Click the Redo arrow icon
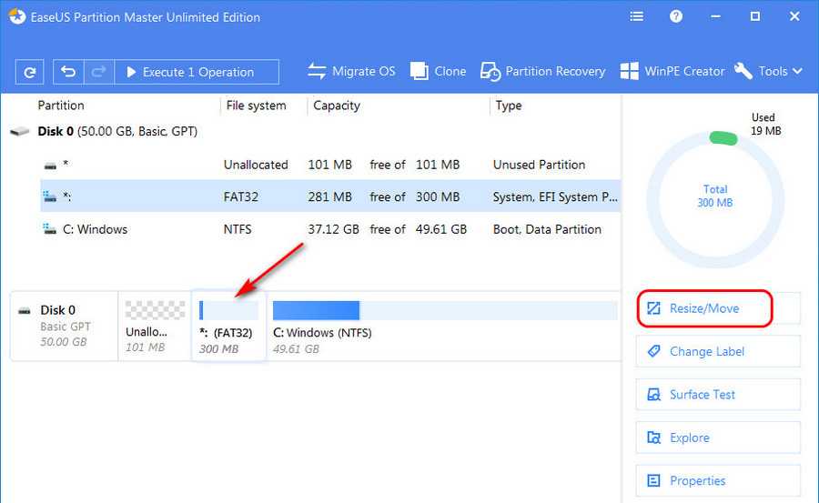The width and height of the screenshot is (819, 503). [99, 72]
